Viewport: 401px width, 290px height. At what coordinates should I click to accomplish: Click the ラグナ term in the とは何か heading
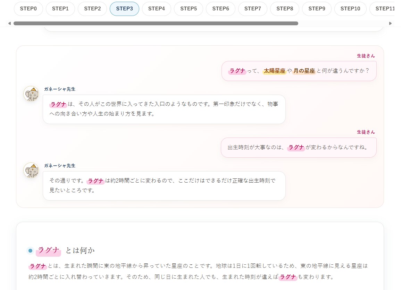(x=48, y=251)
